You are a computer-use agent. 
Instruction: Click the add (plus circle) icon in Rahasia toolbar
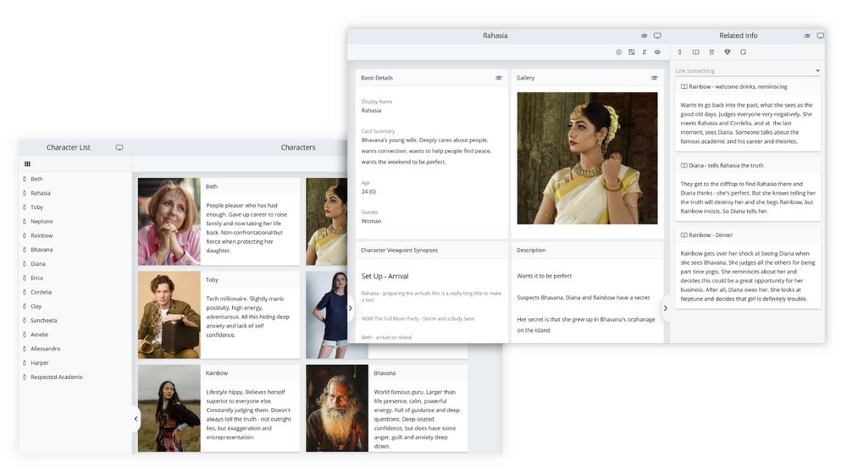click(x=618, y=52)
